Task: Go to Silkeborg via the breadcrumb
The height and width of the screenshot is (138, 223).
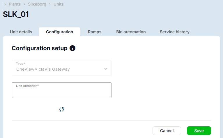Action: click(37, 4)
